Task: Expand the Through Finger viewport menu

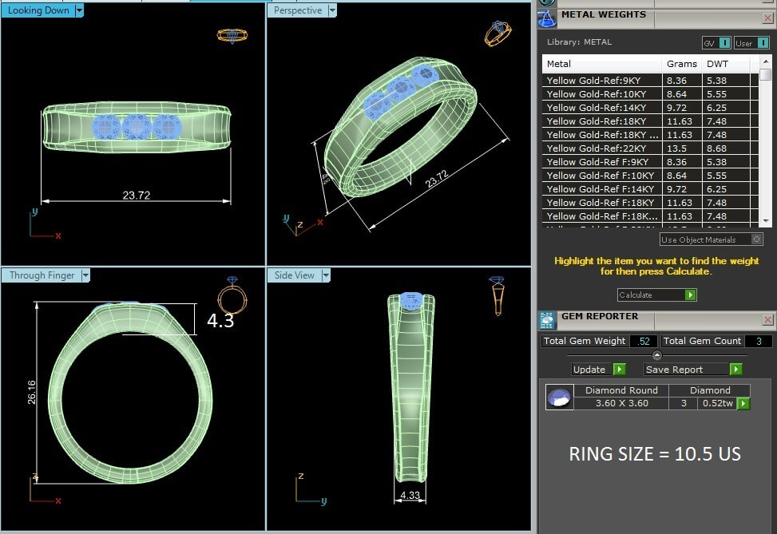Action: click(85, 275)
